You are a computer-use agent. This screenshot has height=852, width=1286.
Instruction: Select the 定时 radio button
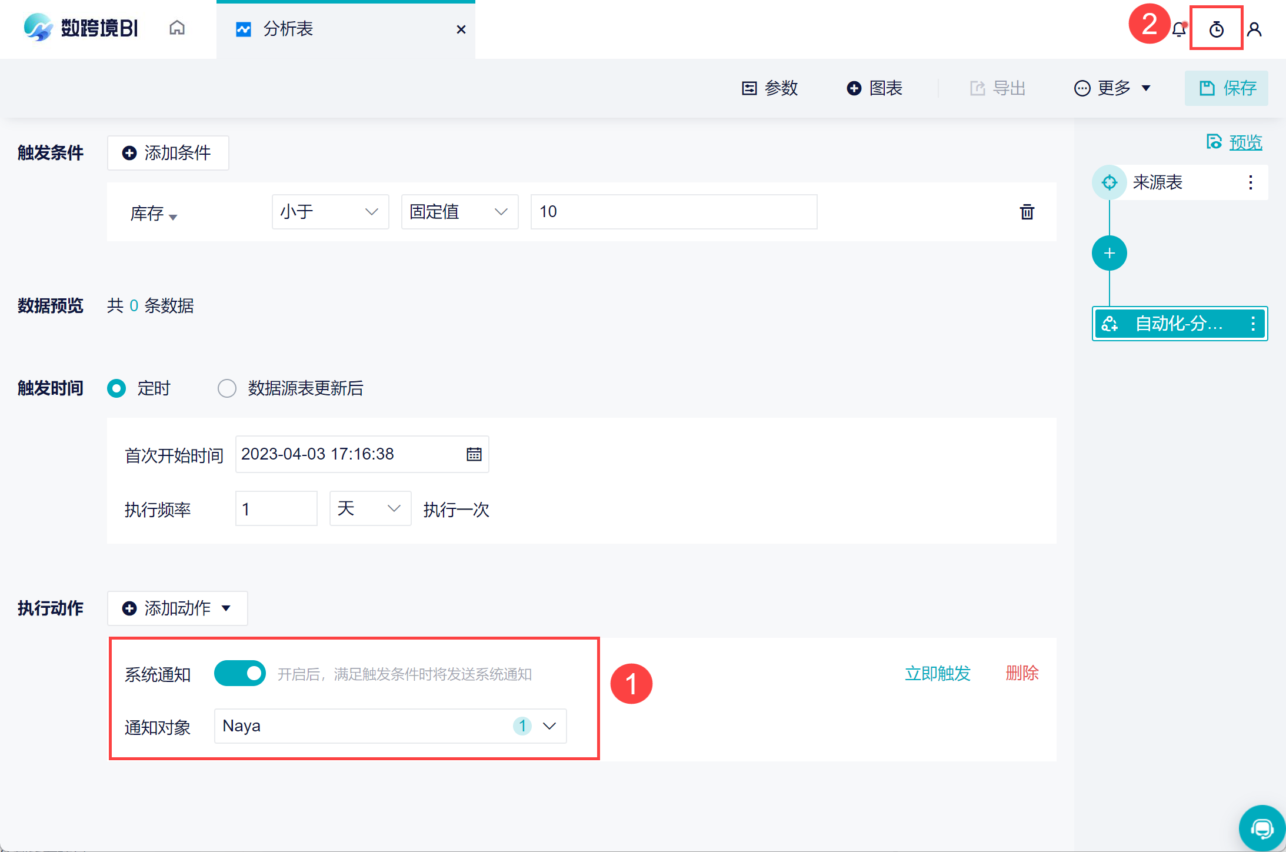(116, 388)
